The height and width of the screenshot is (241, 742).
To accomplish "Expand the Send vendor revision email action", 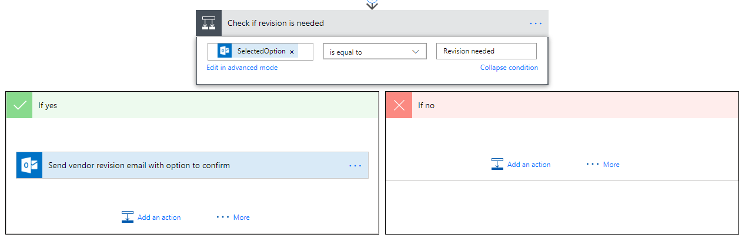I will click(x=176, y=165).
